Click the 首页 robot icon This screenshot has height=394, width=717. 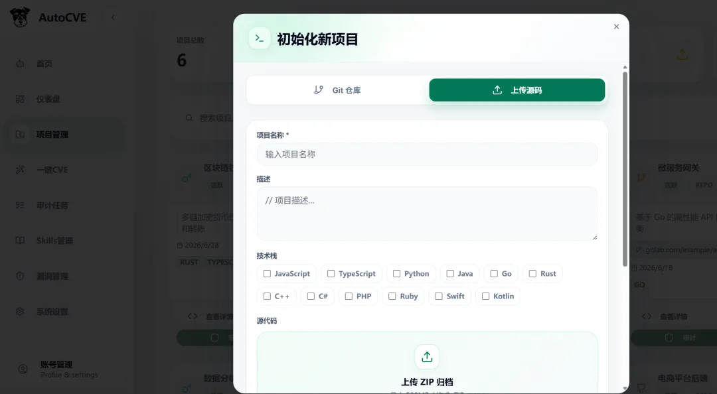[20, 64]
